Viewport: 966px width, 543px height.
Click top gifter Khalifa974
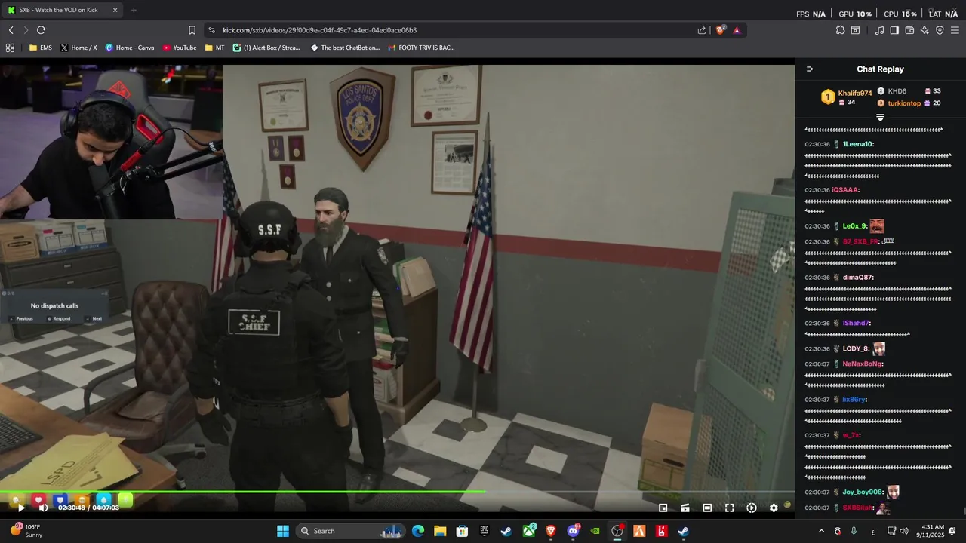tap(854, 94)
